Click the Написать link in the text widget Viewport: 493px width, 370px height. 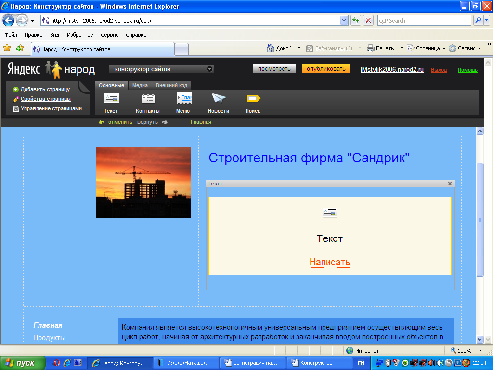330,262
